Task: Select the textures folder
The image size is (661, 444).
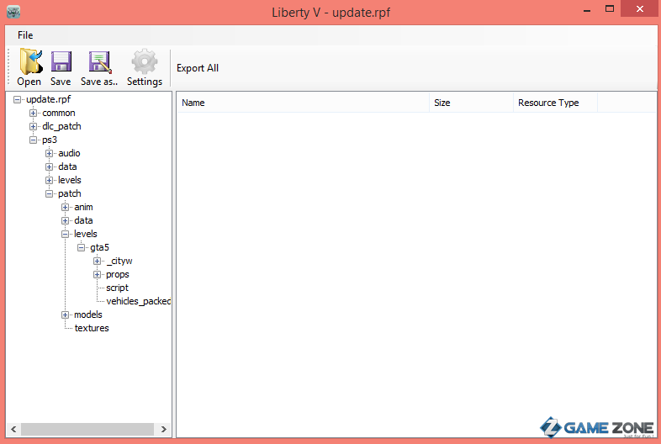Action: [92, 329]
